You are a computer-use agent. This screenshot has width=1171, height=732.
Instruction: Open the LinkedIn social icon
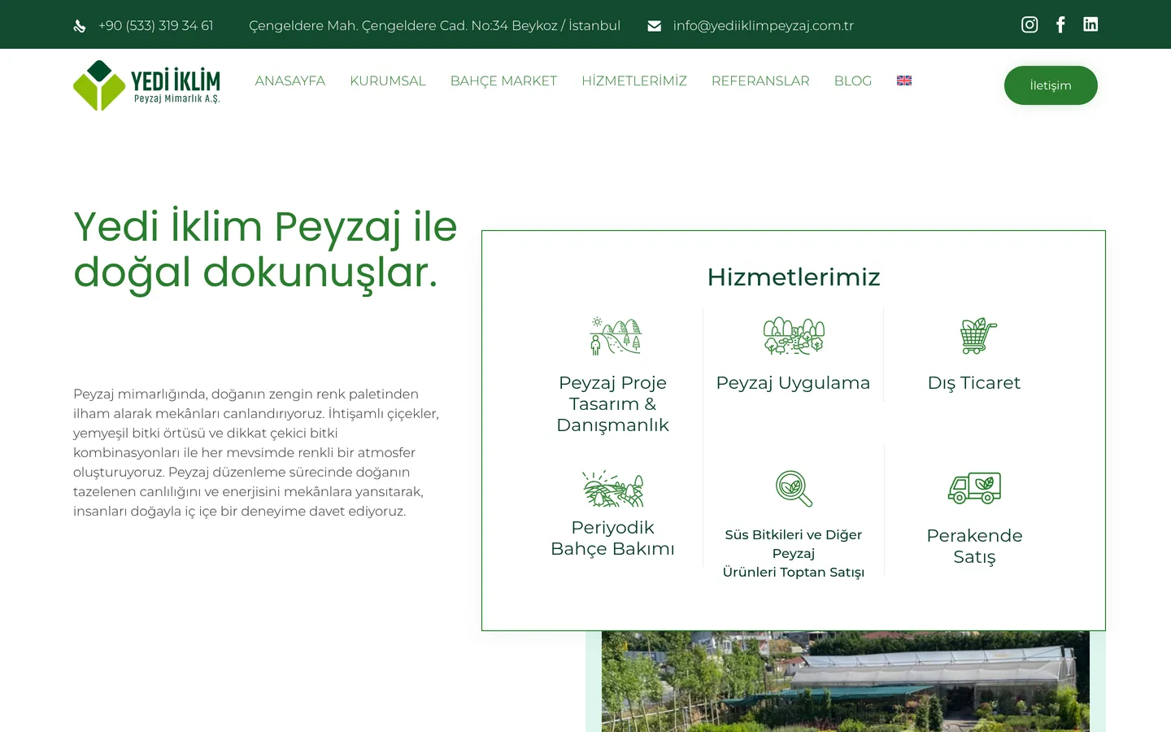tap(1090, 24)
